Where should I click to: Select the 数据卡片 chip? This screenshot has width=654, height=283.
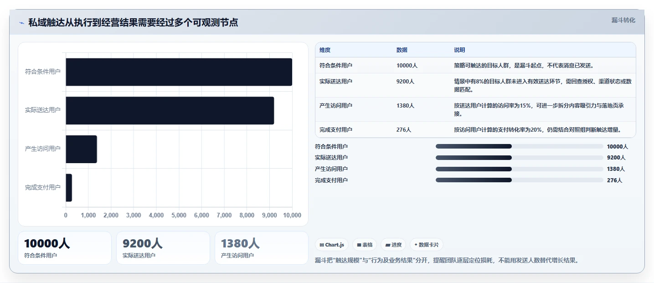[x=427, y=245]
